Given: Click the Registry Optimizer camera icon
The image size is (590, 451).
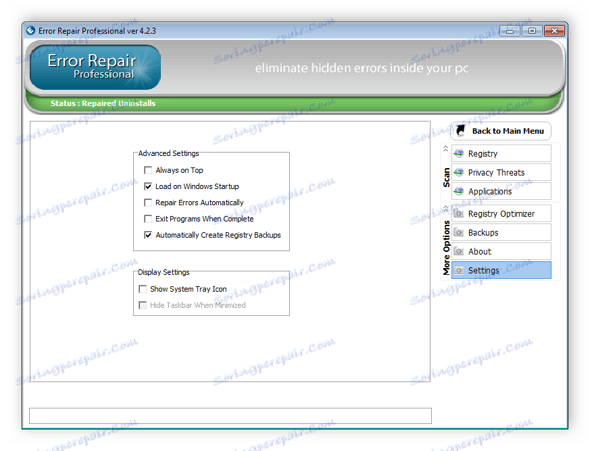Looking at the screenshot, I should click(459, 213).
